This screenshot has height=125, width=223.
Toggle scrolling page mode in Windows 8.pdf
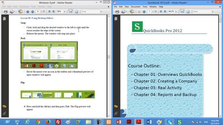click(x=70, y=11)
